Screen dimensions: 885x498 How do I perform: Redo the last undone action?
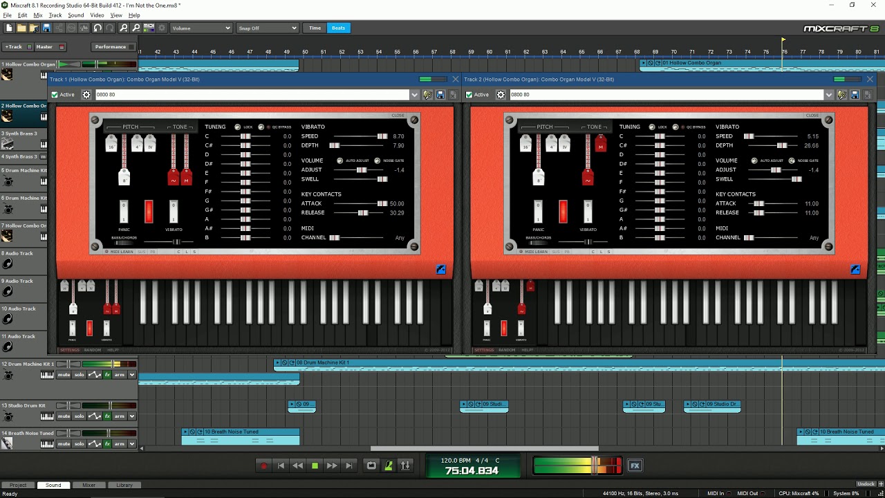(x=110, y=28)
